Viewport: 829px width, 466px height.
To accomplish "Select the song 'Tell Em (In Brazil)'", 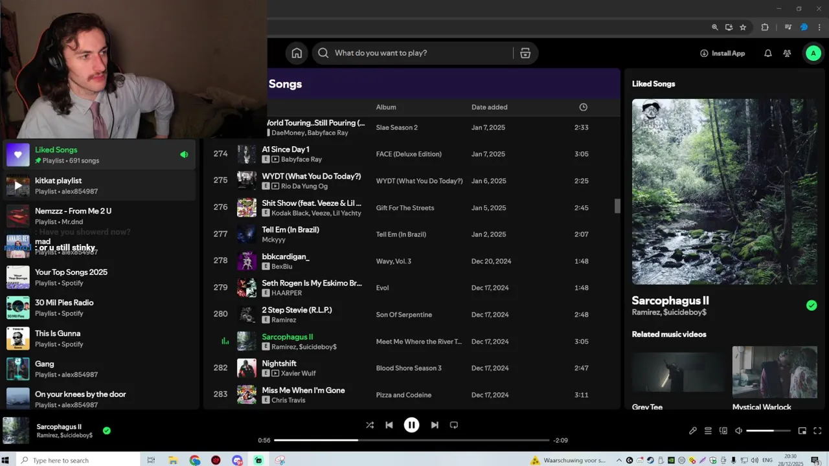I will [x=290, y=230].
